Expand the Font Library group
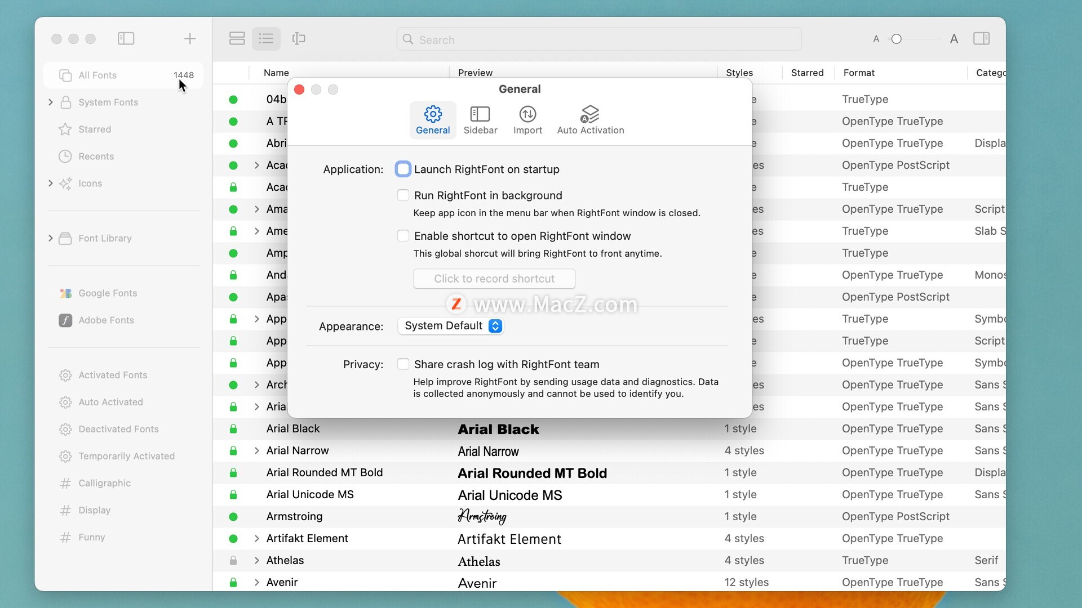Screen dimensions: 1082x608 [51, 238]
